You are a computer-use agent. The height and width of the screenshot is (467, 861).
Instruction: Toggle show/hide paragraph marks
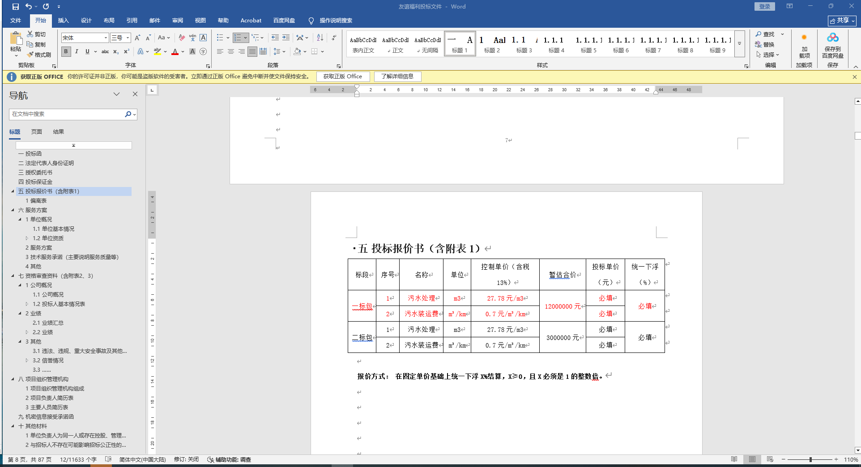click(334, 38)
